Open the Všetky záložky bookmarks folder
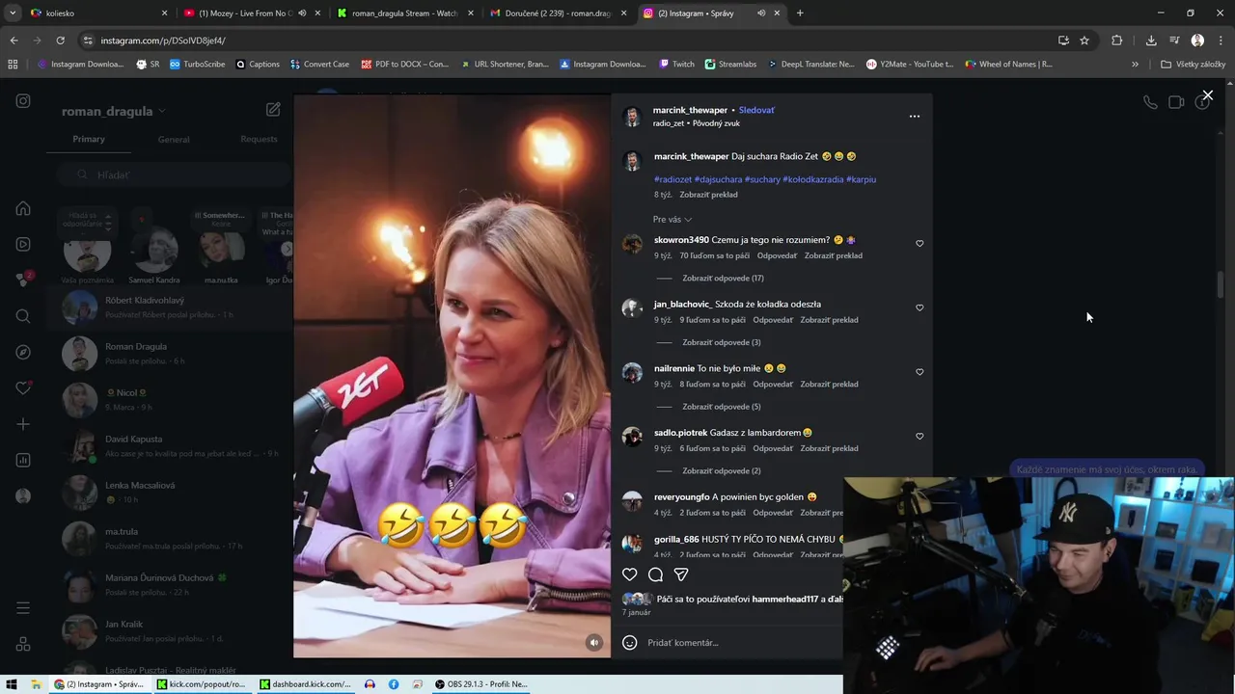The image size is (1235, 694). [1194, 65]
